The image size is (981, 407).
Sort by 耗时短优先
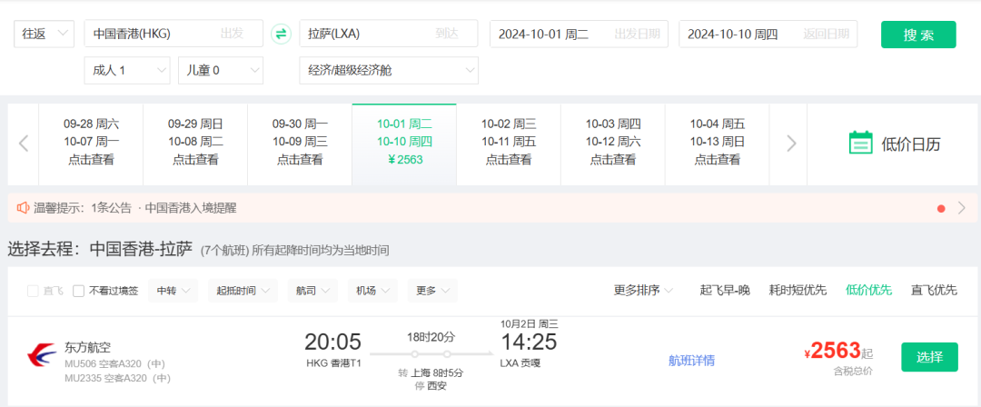pyautogui.click(x=798, y=290)
